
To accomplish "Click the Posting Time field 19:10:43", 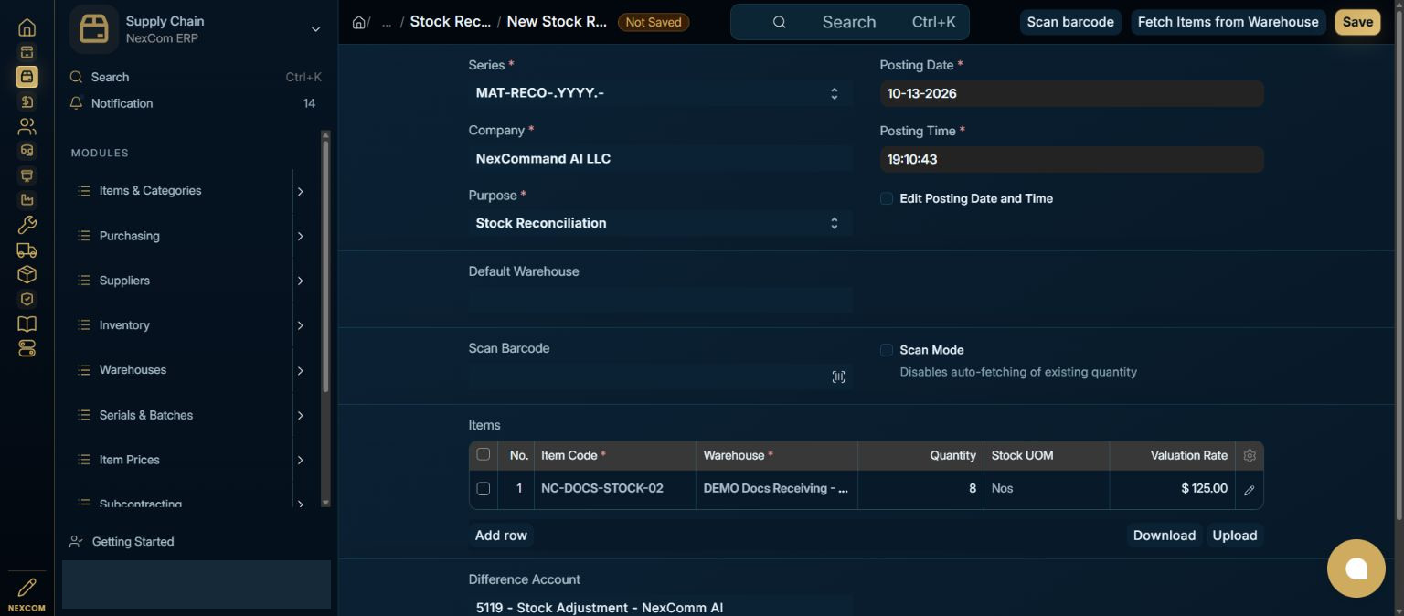I will [x=1071, y=159].
